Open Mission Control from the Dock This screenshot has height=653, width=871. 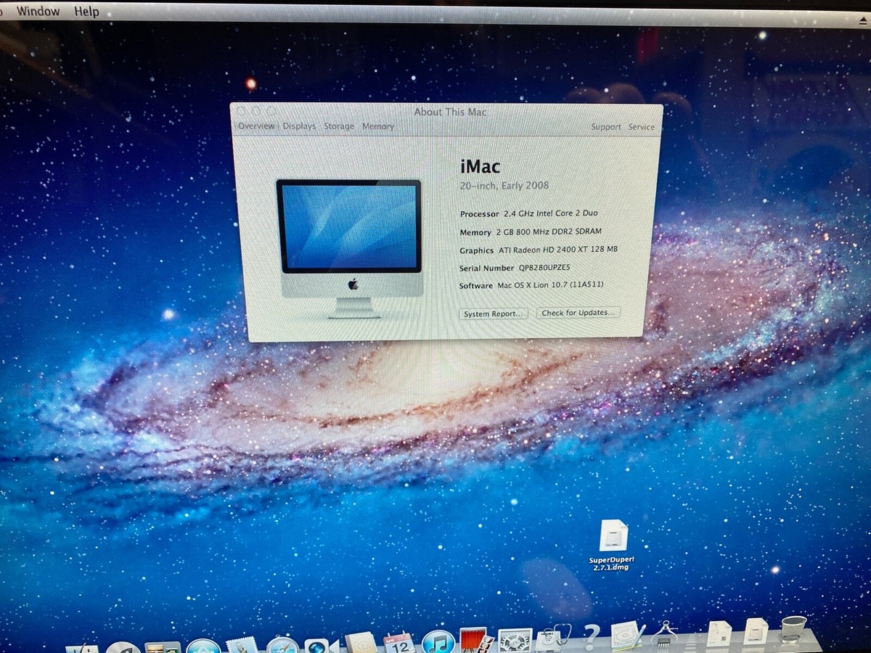click(163, 647)
